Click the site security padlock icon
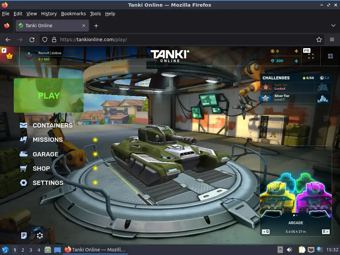340x255 pixels. pos(54,40)
